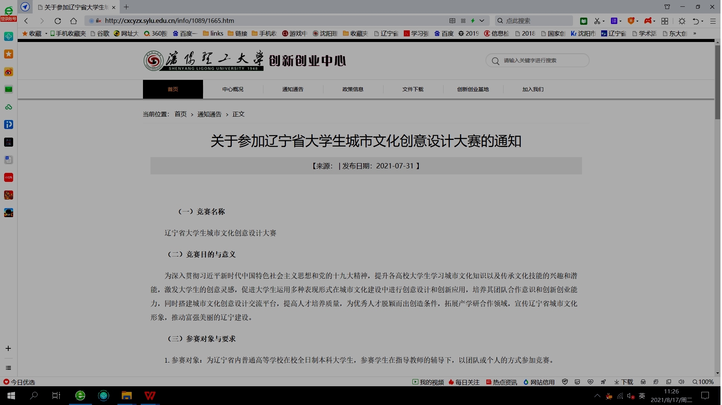Open the green mail sidebar icon
Screen dimensions: 722x405
(8, 89)
